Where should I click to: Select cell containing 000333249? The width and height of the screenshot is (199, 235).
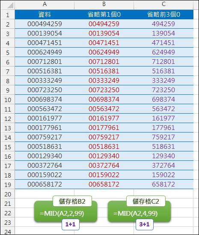click(x=45, y=81)
